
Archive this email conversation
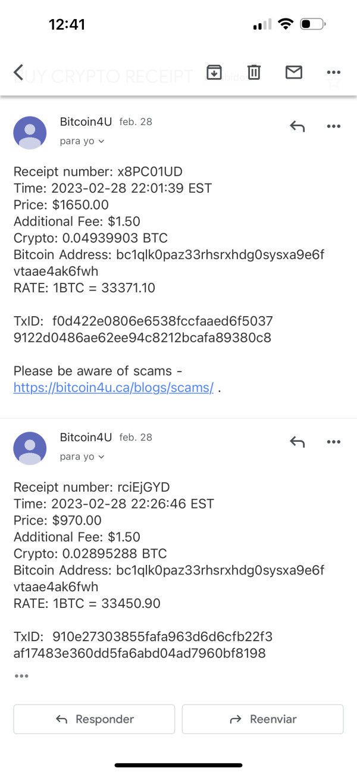click(214, 73)
